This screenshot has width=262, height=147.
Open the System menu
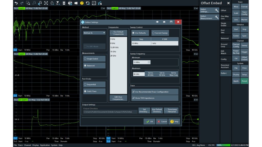click(x=54, y=145)
